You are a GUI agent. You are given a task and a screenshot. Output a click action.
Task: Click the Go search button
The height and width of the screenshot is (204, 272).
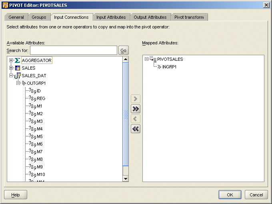[124, 50]
